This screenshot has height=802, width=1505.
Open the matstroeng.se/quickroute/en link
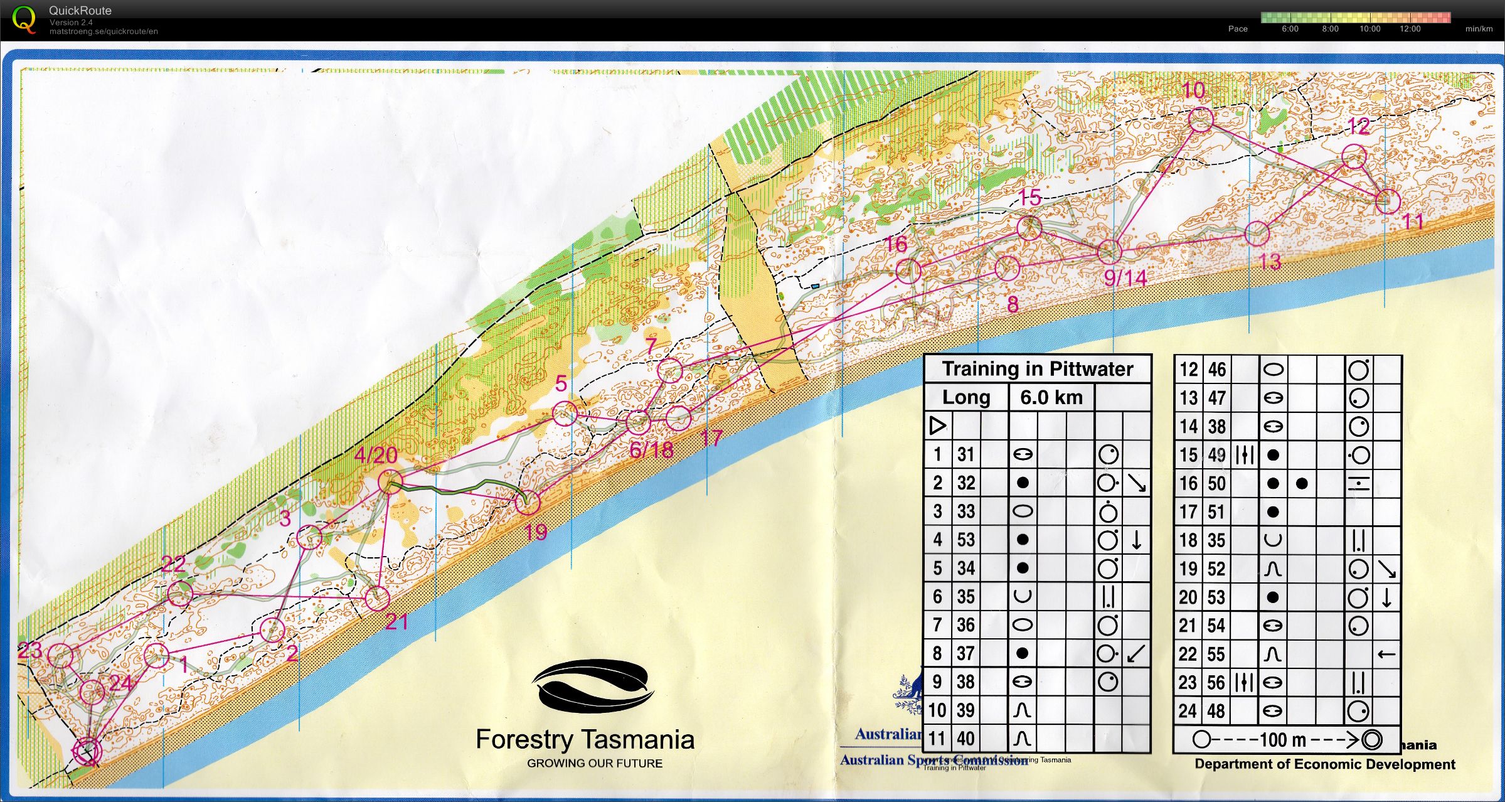coord(103,30)
